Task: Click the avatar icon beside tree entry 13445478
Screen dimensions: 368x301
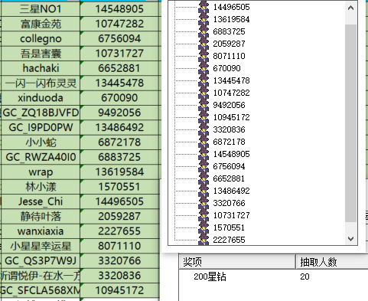Action: [204, 80]
